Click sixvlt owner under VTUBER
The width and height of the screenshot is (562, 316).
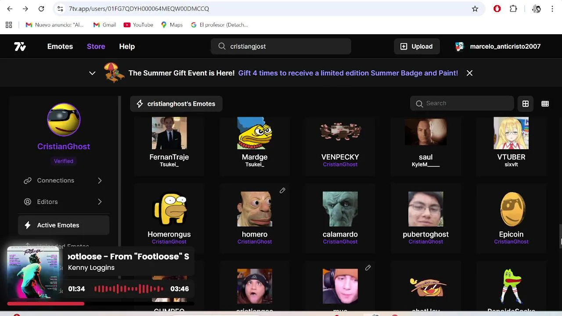(511, 165)
